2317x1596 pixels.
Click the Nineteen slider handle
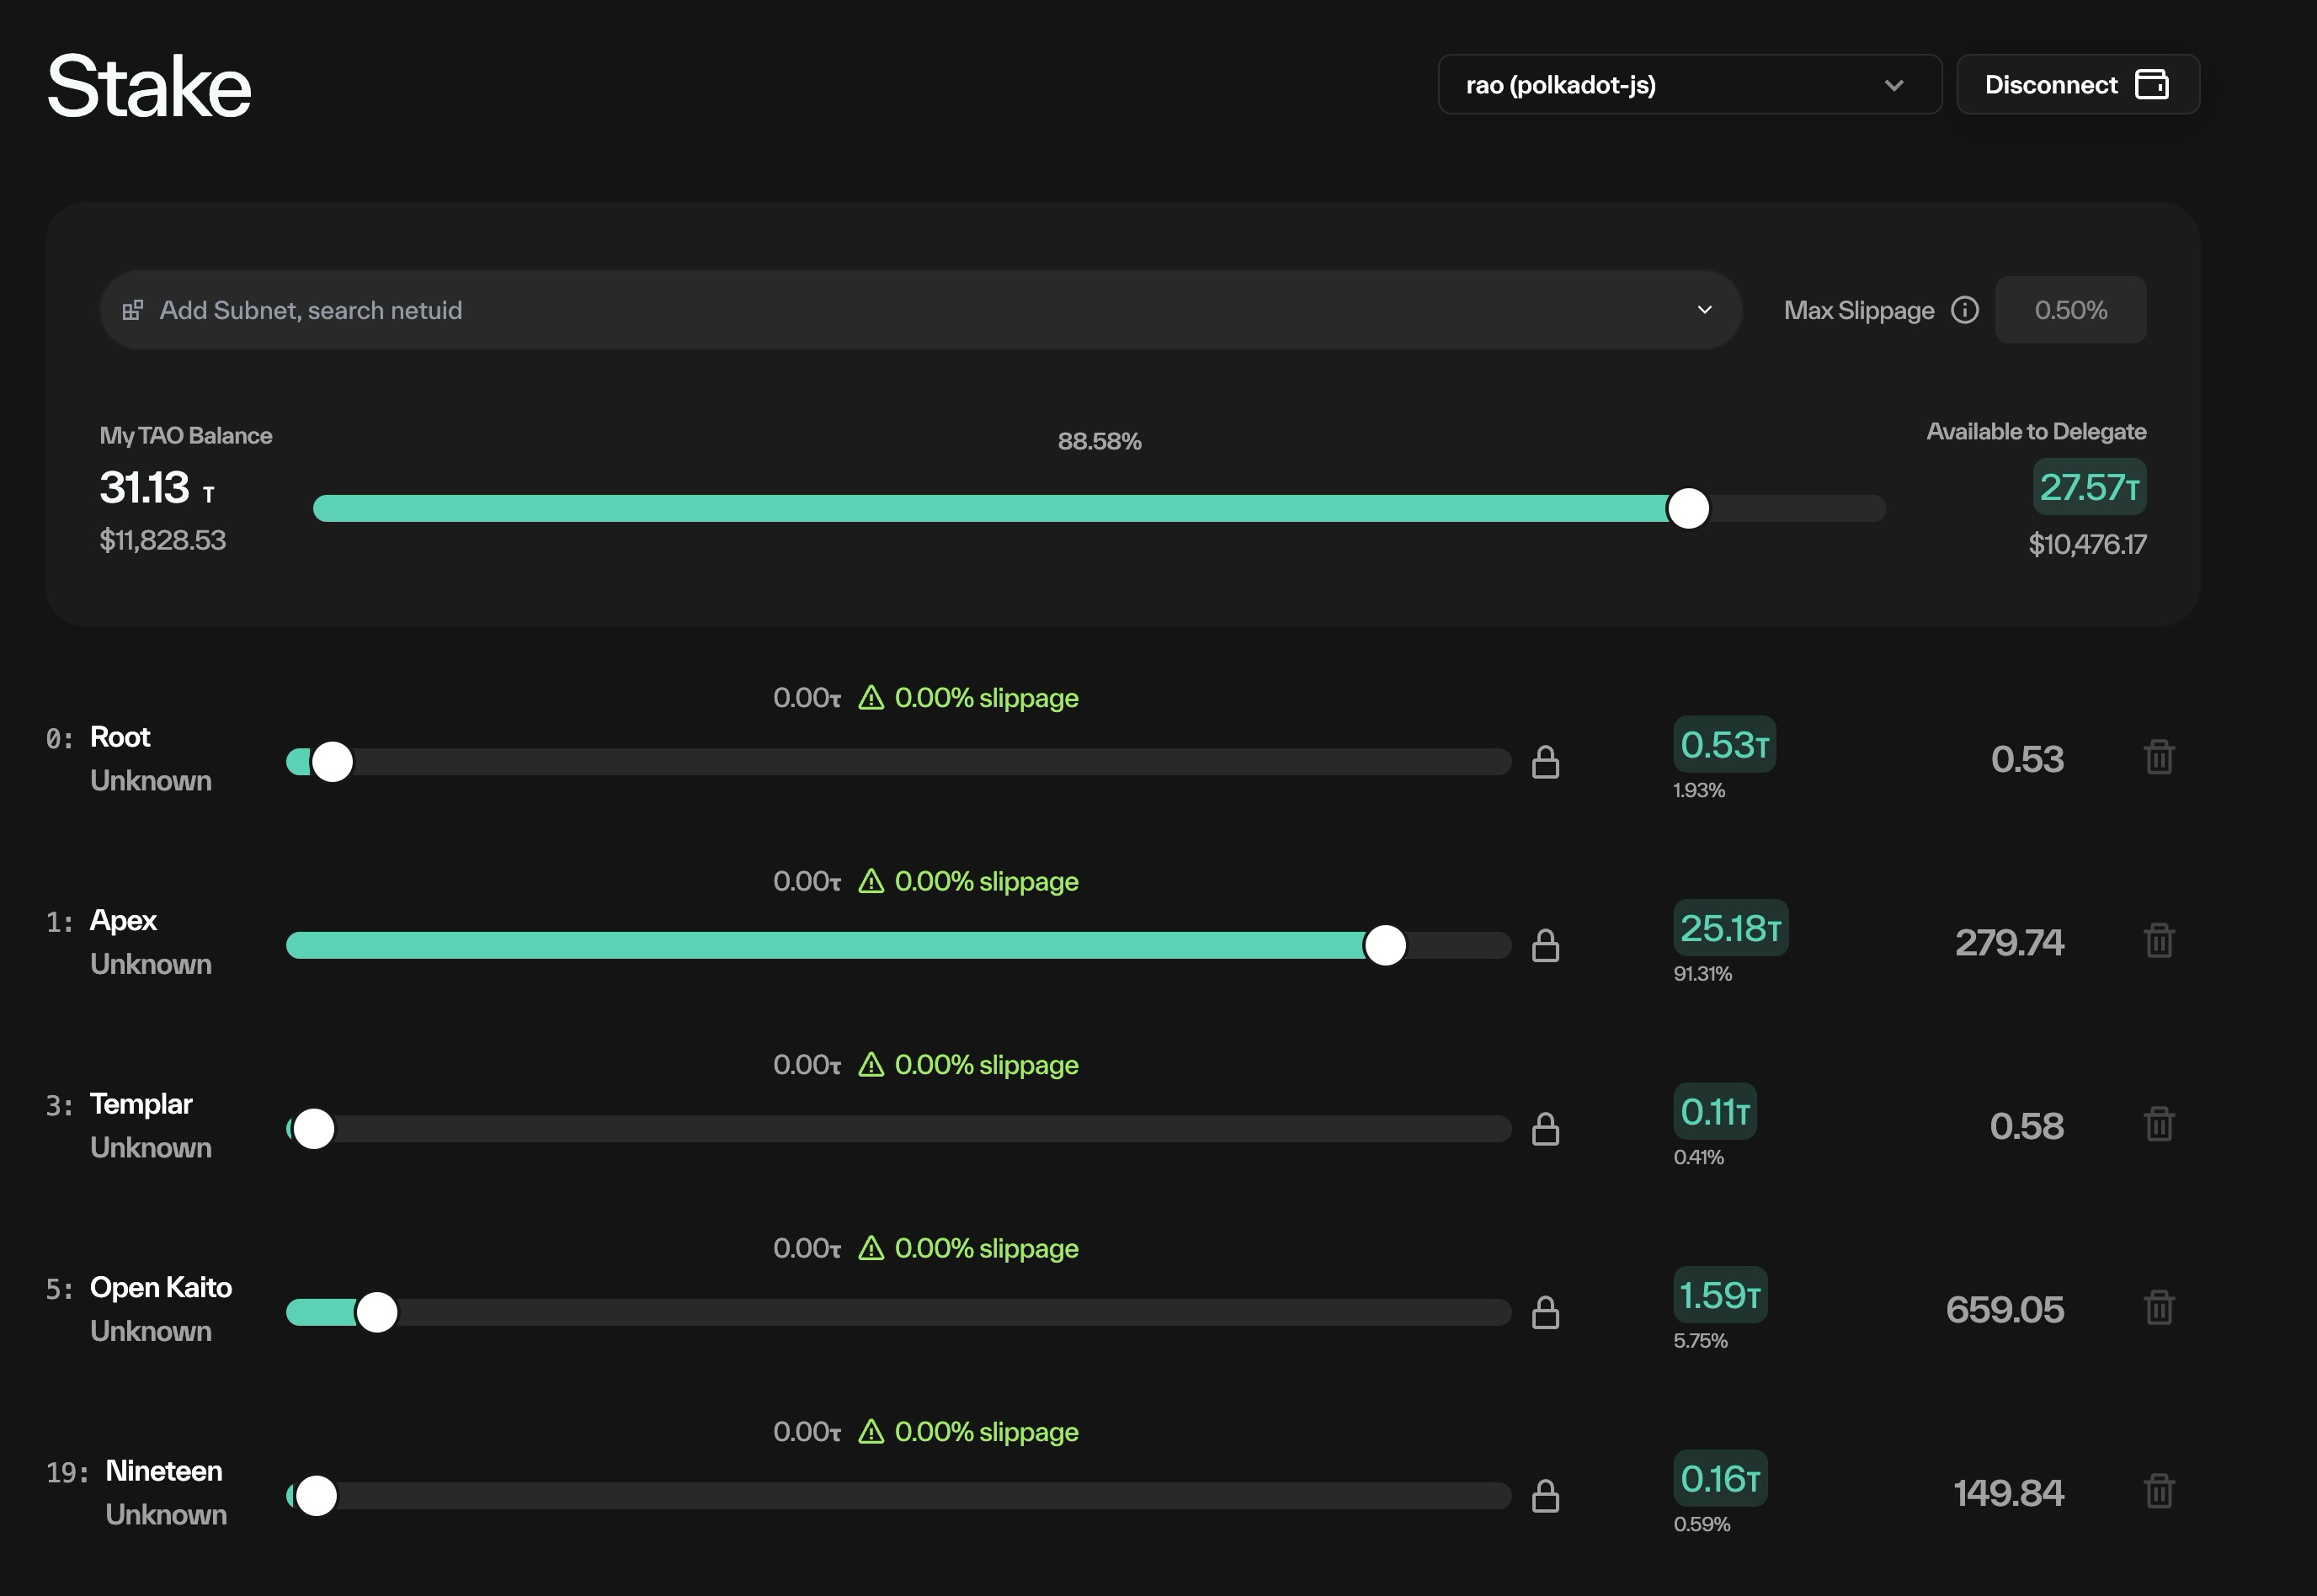(316, 1496)
